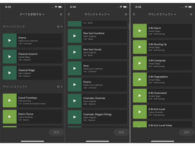Play Drama in the soundtrack list screen
The height and width of the screenshot is (146, 195).
pyautogui.click(x=75, y=84)
